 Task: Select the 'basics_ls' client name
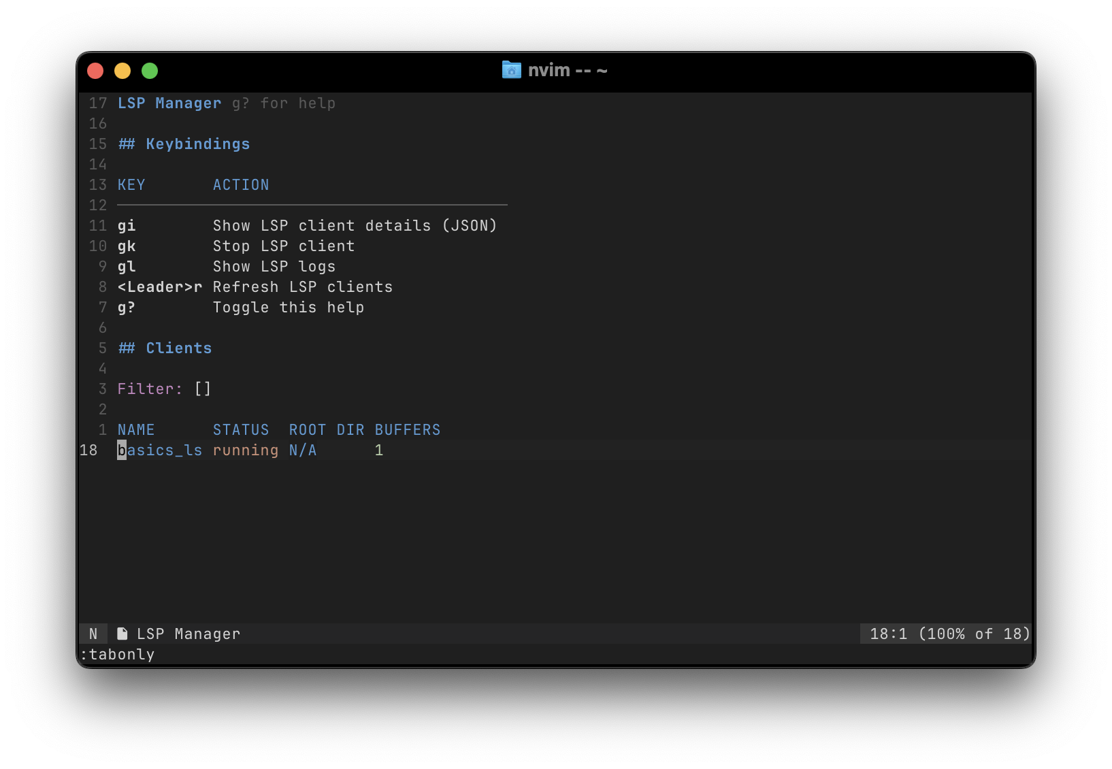click(160, 450)
